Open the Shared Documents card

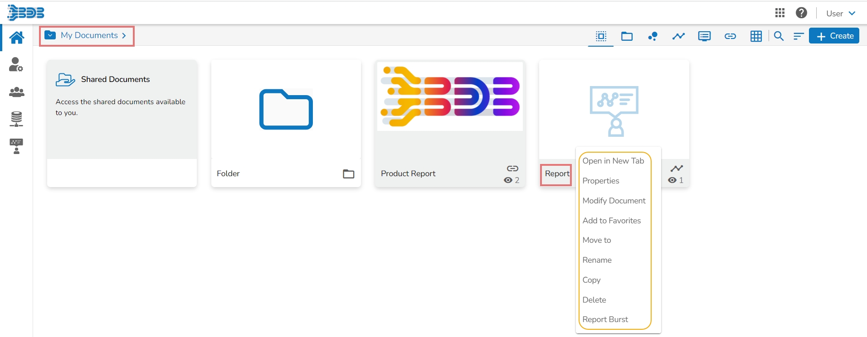tap(122, 123)
